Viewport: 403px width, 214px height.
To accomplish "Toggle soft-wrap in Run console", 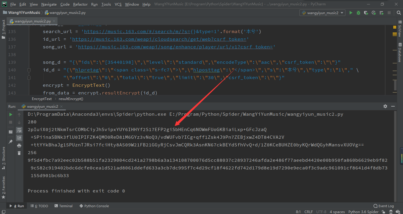I will (x=19, y=130).
